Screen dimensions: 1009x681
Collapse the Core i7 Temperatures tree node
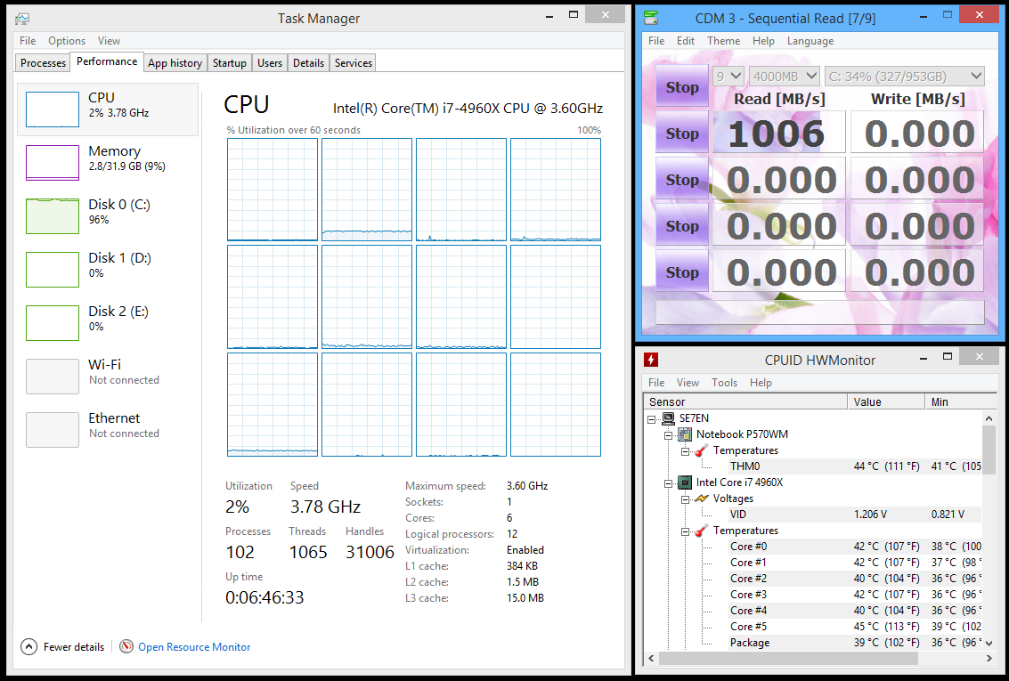coord(686,531)
